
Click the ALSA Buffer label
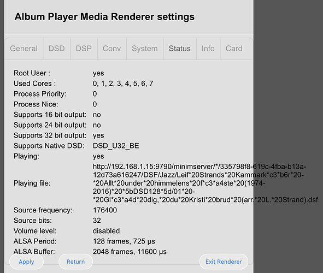34,252
